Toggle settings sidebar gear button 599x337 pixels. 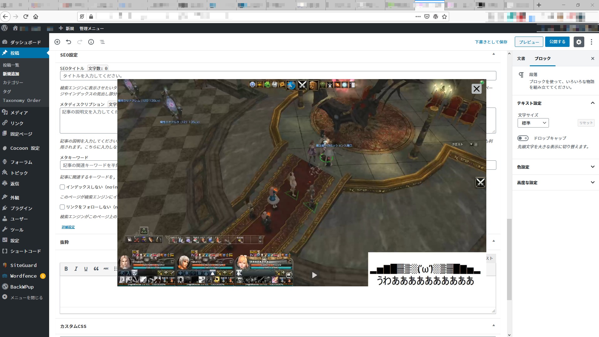tap(579, 42)
